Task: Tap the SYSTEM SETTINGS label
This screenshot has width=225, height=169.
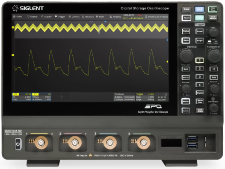Action: tap(156, 17)
